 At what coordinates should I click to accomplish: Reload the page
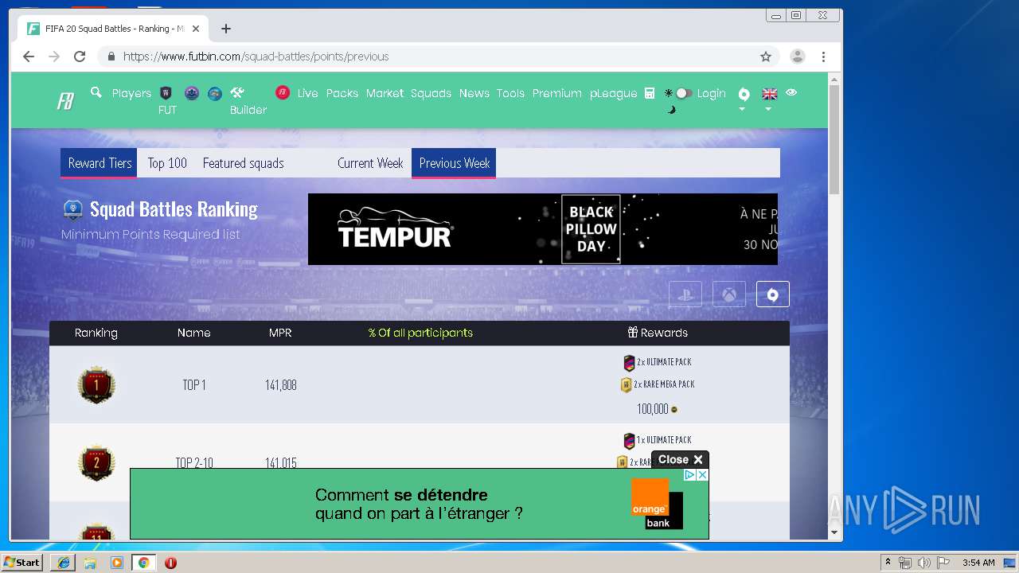pyautogui.click(x=80, y=57)
